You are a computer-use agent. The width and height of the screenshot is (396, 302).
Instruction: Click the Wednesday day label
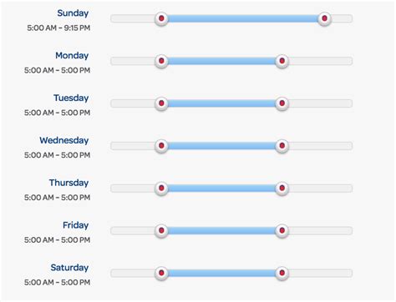tap(64, 140)
